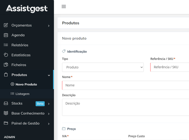Screen dimensions: 189x140
Task: Click the Painel de Gestão folder icon
Action: tap(6, 123)
